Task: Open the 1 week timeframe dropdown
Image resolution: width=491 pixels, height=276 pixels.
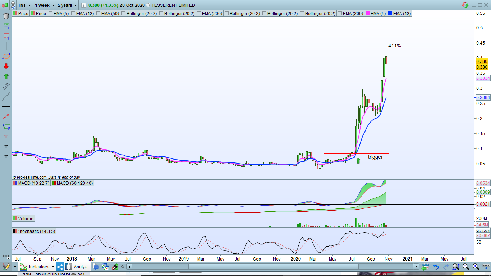Action: (53, 5)
